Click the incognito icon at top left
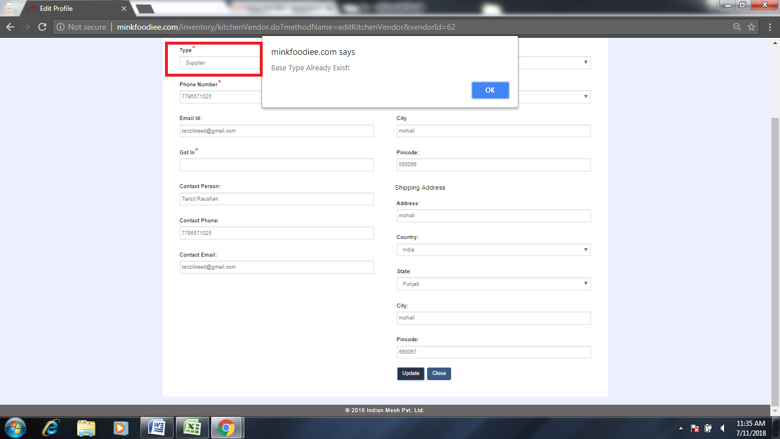This screenshot has height=439, width=780. (9, 9)
